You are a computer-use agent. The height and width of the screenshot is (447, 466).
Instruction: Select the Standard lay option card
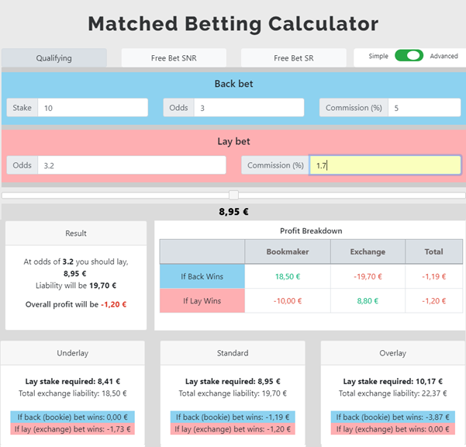(233, 393)
